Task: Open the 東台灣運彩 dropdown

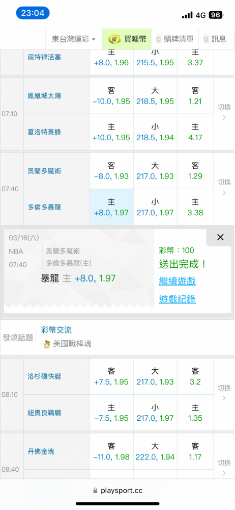Action: tap(74, 39)
